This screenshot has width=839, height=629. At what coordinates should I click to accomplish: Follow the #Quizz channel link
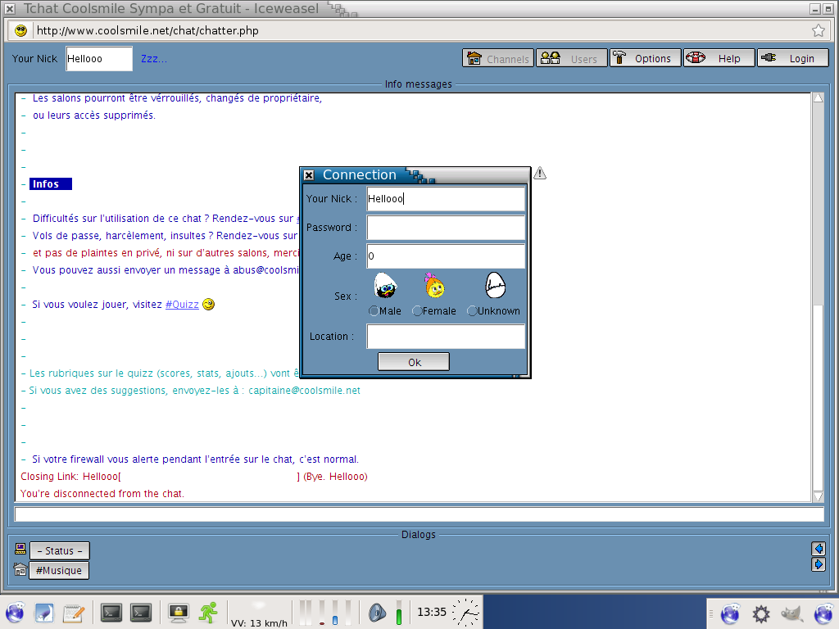click(x=182, y=305)
